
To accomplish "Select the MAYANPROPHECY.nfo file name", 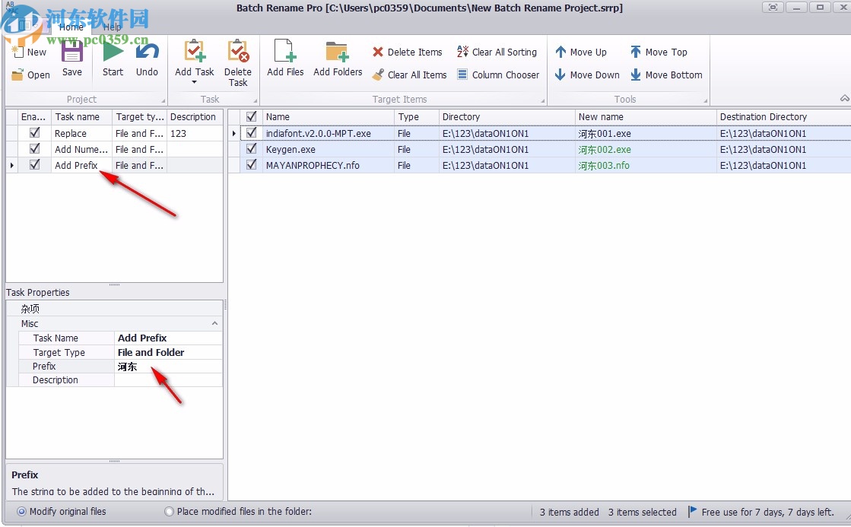I will 313,166.
